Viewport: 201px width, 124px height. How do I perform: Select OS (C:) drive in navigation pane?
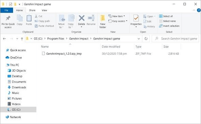pyautogui.click(x=18, y=110)
